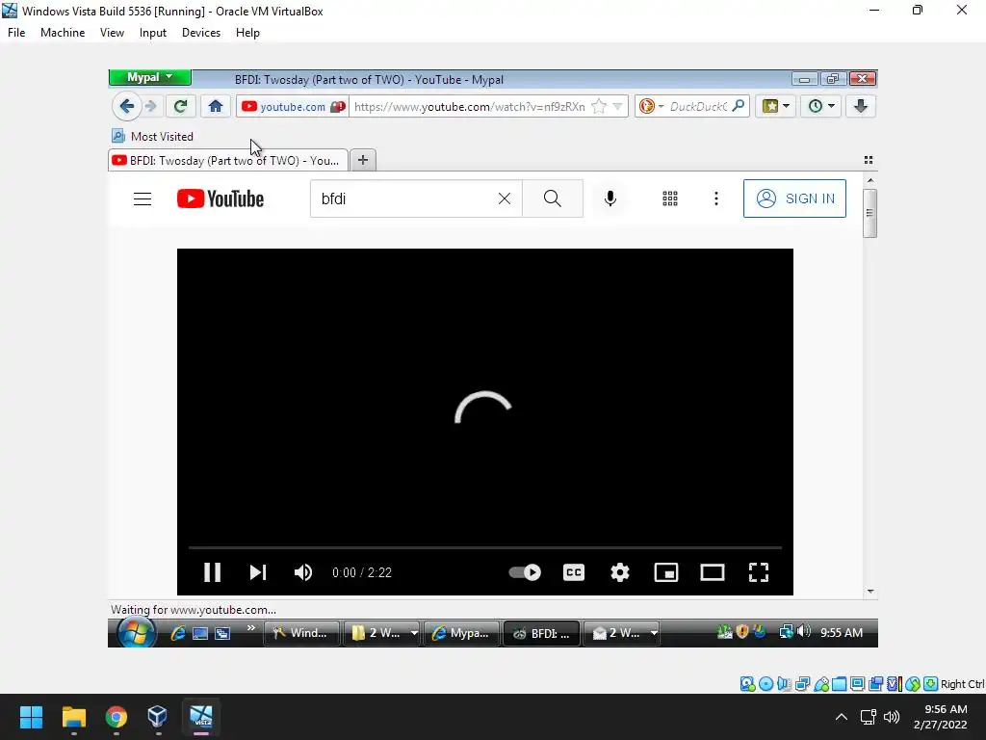The image size is (986, 740).
Task: Open YouTube settings three-dot menu
Action: 715,198
